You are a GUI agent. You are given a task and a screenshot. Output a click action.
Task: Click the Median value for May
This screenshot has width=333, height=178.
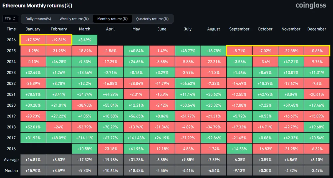click(136, 171)
